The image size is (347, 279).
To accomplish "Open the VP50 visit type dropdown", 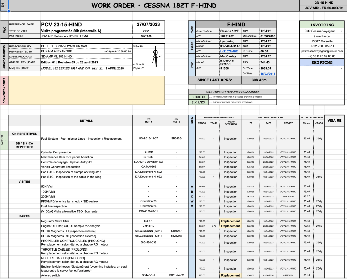I will tap(162, 31).
